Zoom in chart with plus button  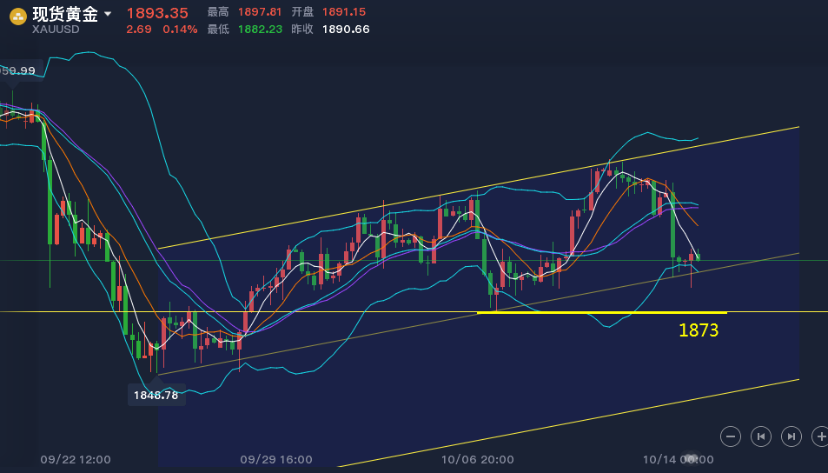820,436
